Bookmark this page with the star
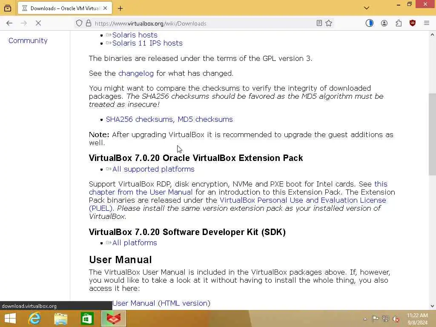Viewport: 436px width, 327px height. click(329, 23)
